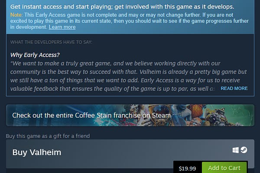Open the Coffee Stain franchise banner text
260x173 pixels.
click(91, 115)
